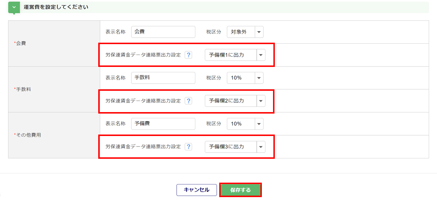
Task: Open the その他費用 tax category 10% dropdown
Action: 245,124
